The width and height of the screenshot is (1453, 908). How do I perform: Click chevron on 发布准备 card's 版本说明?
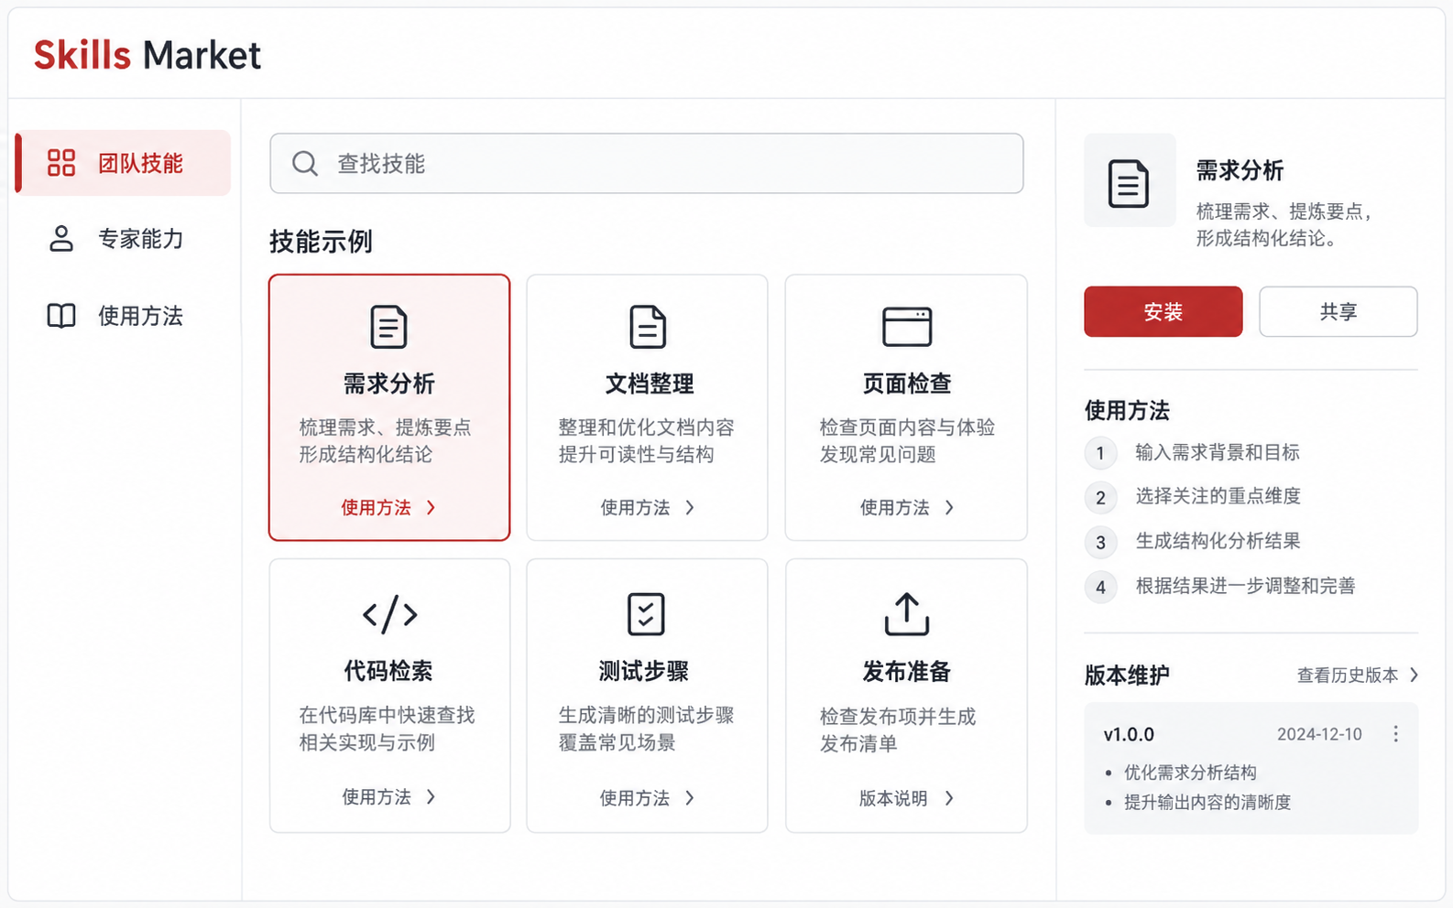click(950, 799)
